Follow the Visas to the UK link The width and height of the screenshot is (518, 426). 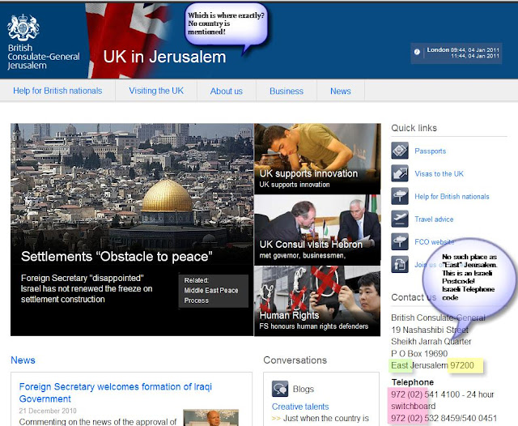coord(439,174)
